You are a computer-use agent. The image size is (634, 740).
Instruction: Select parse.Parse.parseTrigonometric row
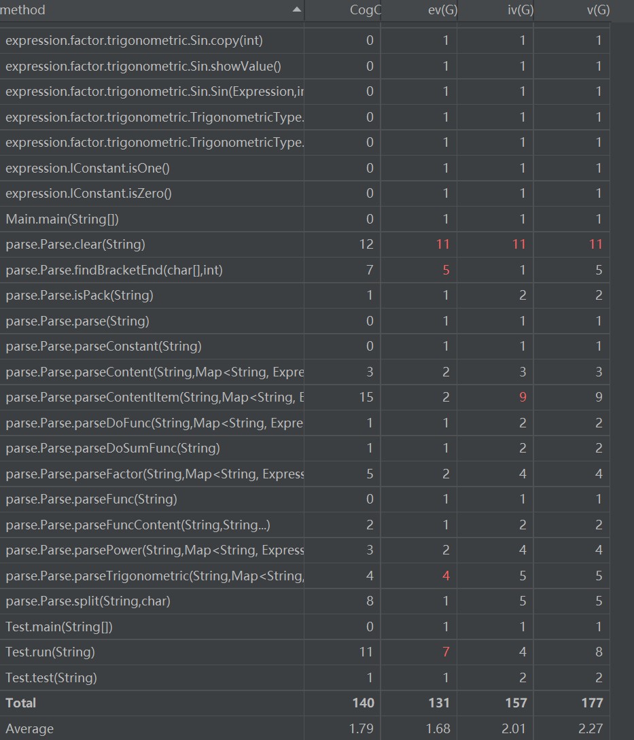coord(305,576)
